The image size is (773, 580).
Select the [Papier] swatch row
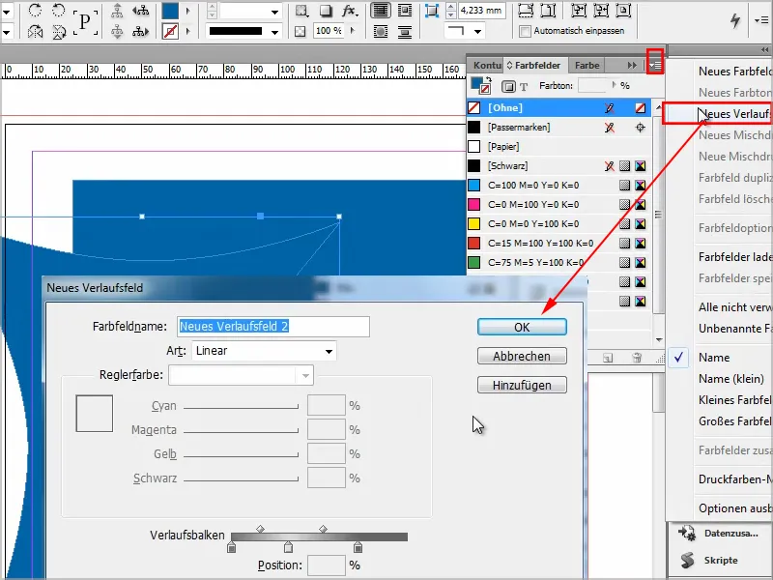pyautogui.click(x=559, y=147)
